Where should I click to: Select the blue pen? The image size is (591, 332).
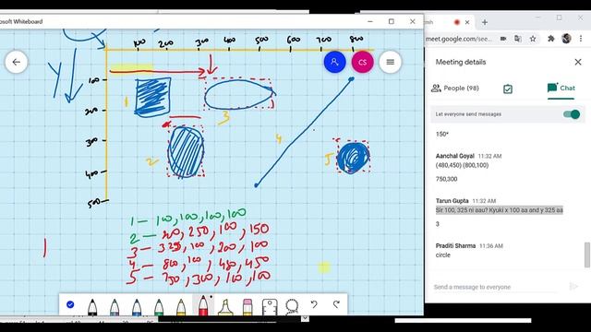coord(137,306)
